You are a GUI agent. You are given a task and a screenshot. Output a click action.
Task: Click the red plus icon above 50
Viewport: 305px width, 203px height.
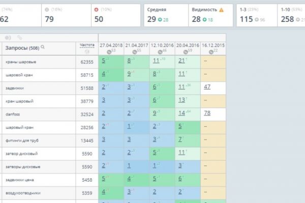96,10
